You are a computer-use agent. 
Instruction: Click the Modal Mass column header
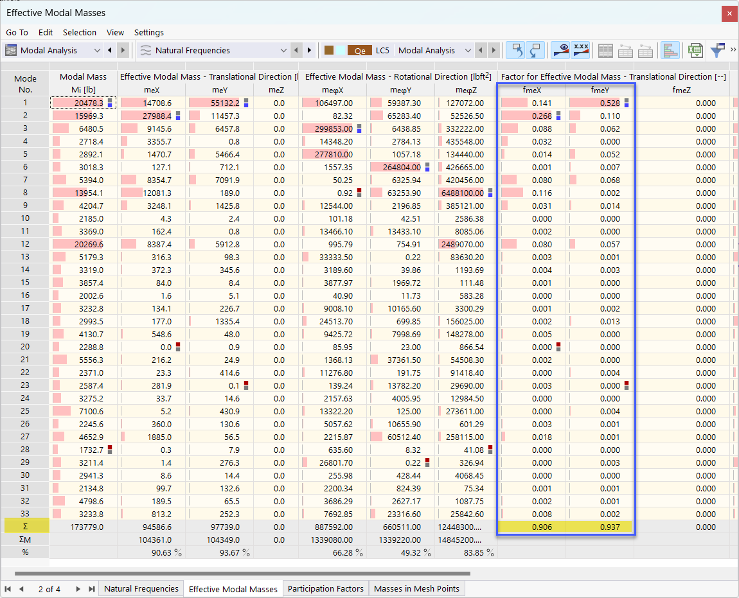coord(83,83)
